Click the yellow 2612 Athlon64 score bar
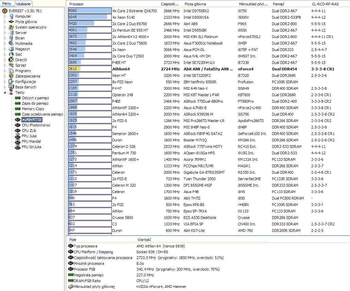 (x=90, y=69)
